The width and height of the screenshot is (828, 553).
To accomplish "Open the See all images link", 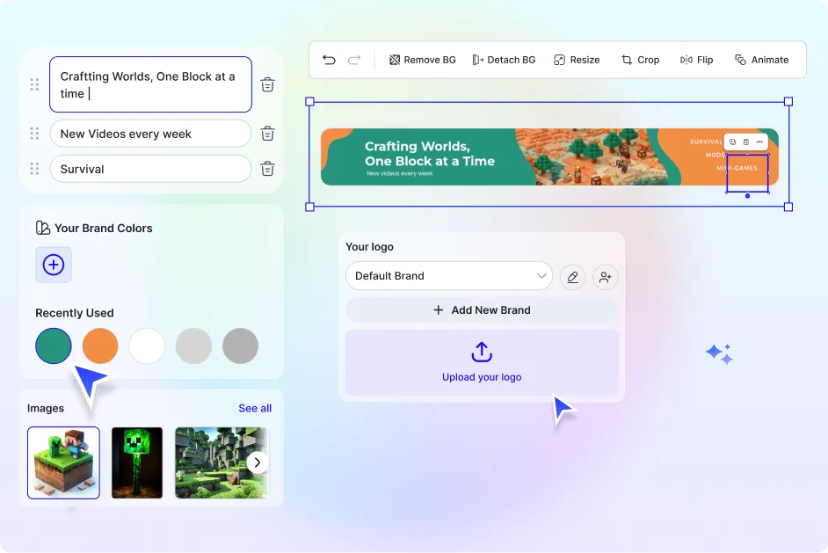I will [255, 408].
